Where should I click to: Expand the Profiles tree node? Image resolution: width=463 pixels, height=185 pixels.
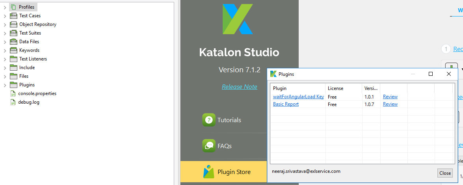click(x=5, y=7)
